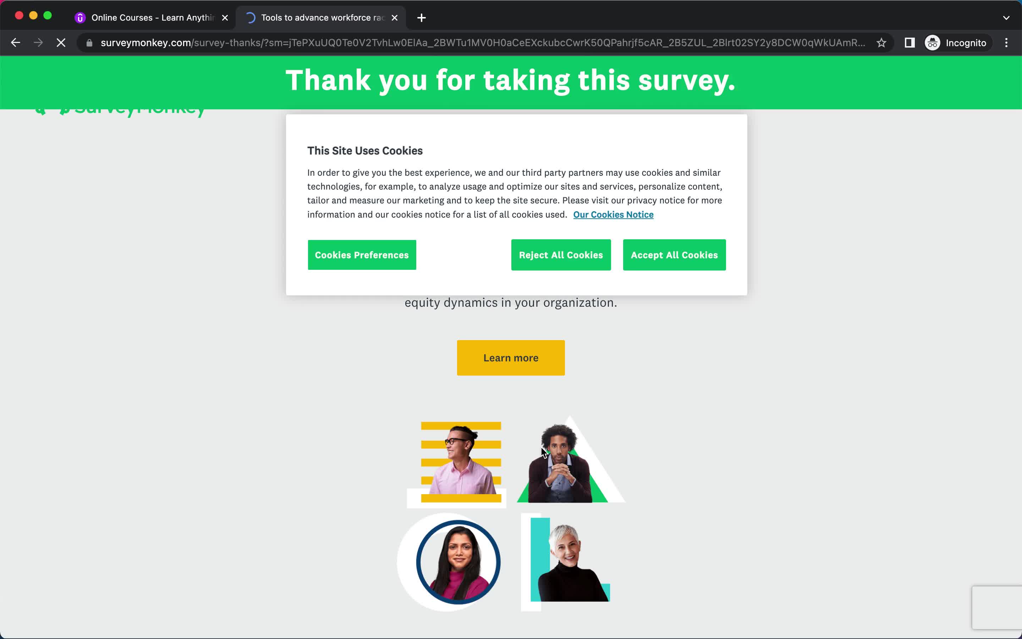Image resolution: width=1022 pixels, height=639 pixels.
Task: Click the Udemy U icon on first tab
Action: [80, 18]
